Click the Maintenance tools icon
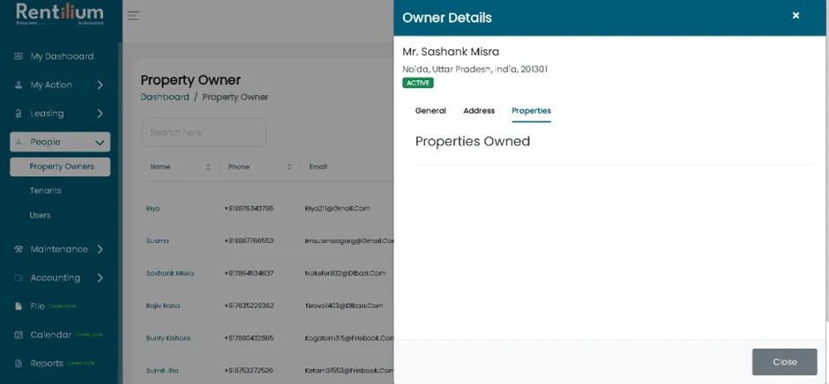This screenshot has width=829, height=384. pyautogui.click(x=19, y=249)
